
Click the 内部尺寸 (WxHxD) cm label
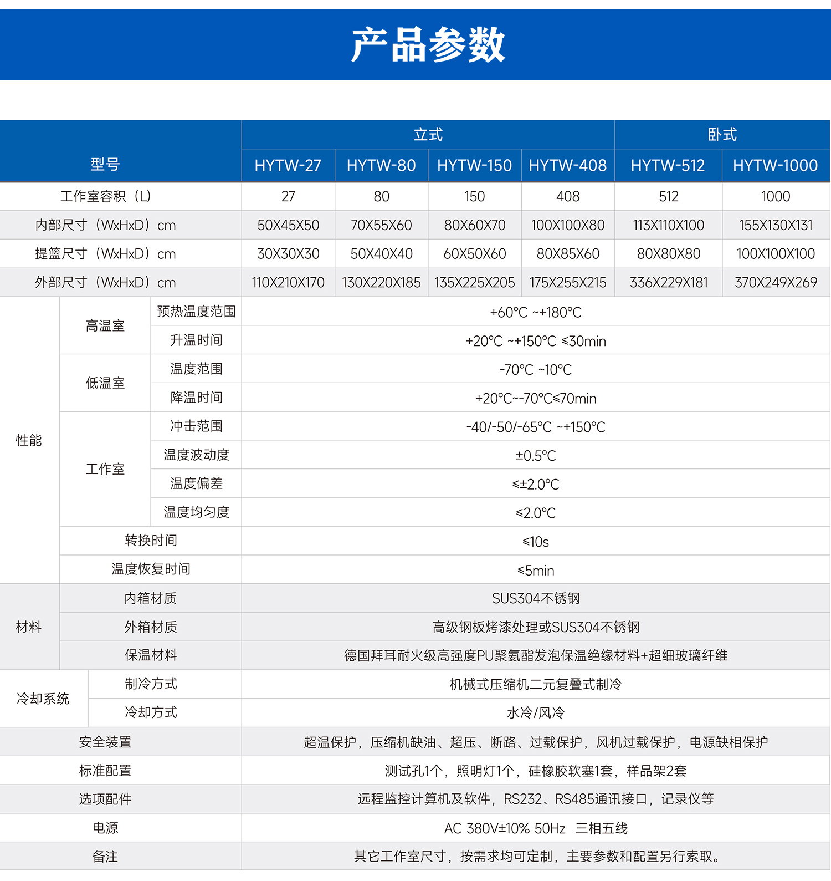point(105,225)
